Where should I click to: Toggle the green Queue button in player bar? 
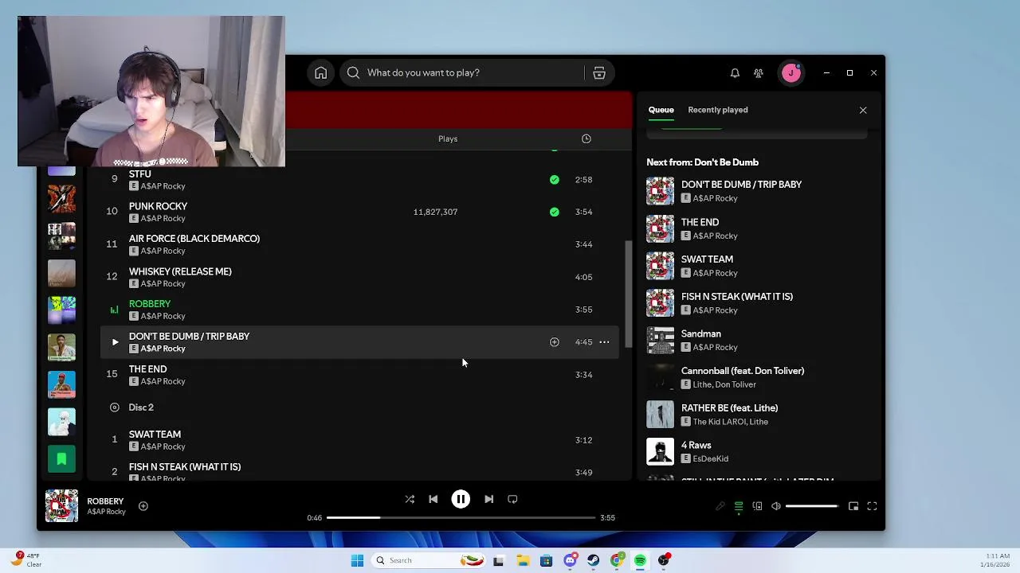click(739, 506)
